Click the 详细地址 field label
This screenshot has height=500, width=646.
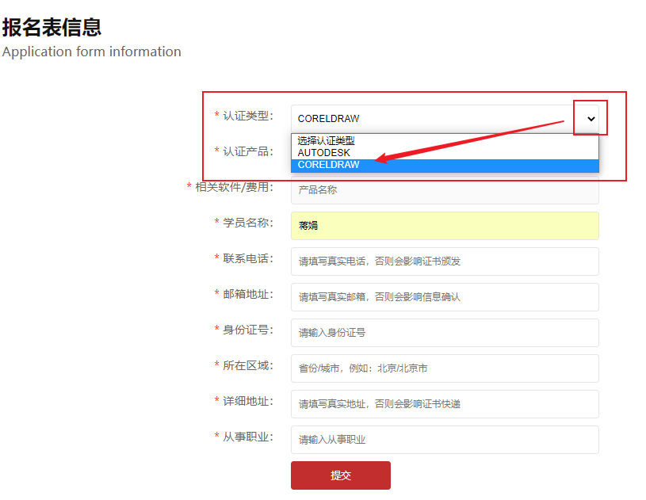[x=248, y=401]
